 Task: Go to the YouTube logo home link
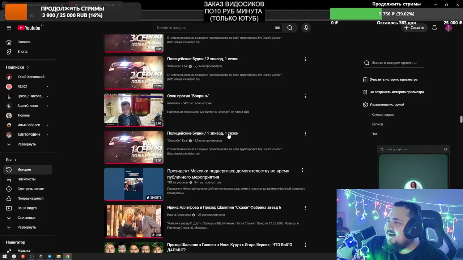tap(29, 28)
